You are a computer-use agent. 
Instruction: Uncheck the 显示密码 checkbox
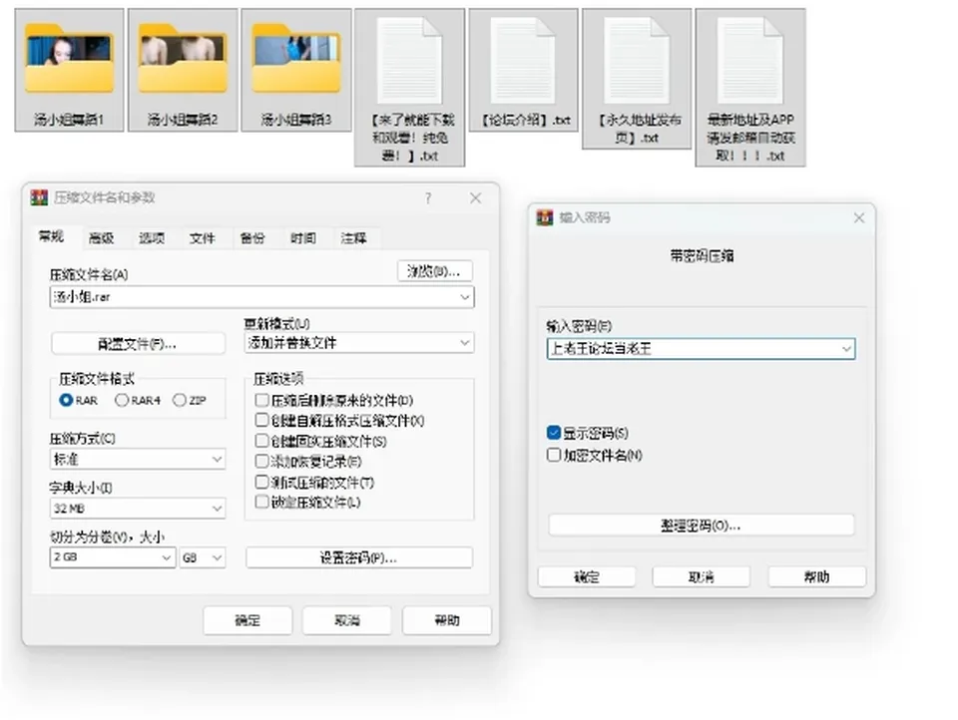click(554, 433)
